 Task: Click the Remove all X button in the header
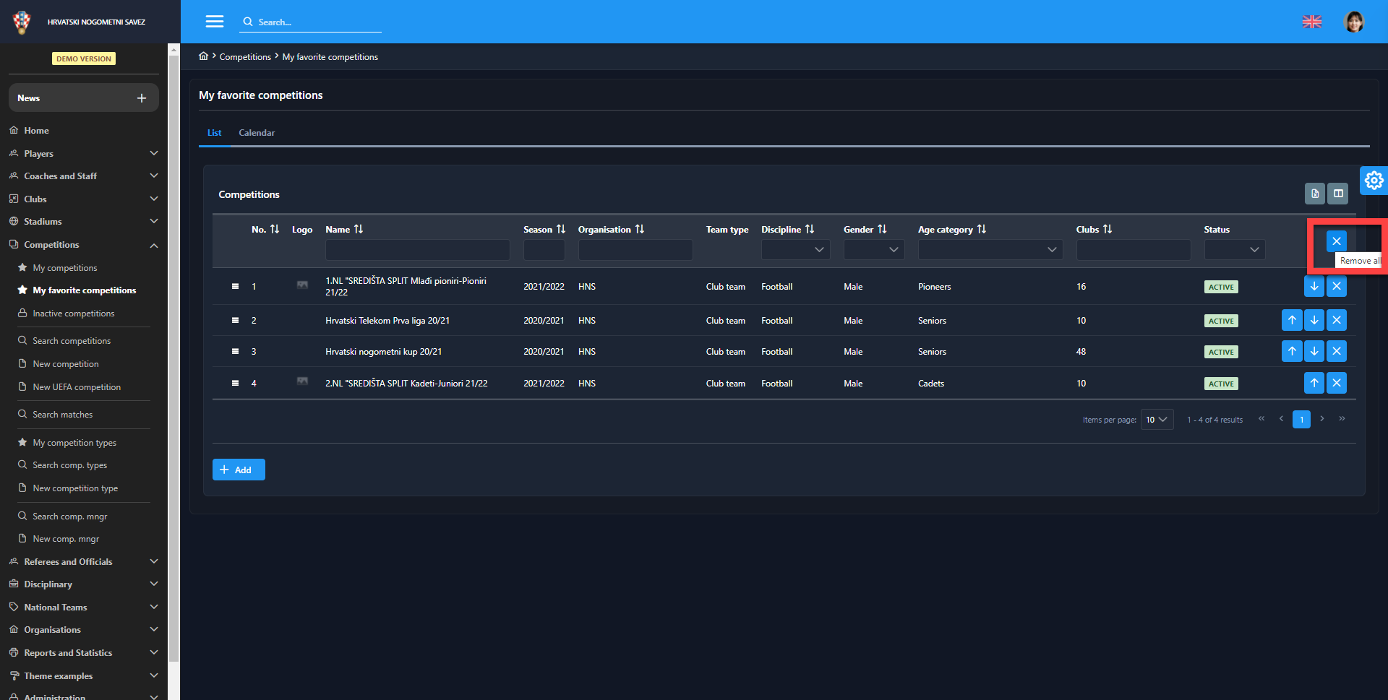pyautogui.click(x=1336, y=241)
